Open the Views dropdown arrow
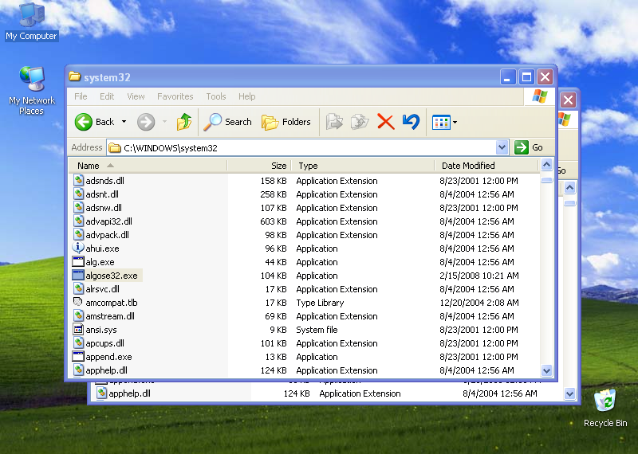Viewport: 638px width, 454px height. point(455,122)
